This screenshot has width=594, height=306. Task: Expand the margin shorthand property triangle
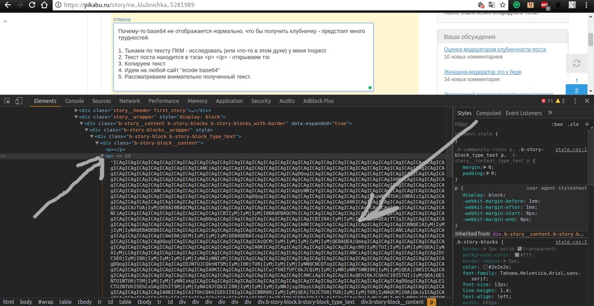485,167
